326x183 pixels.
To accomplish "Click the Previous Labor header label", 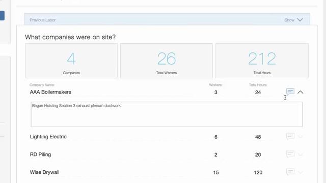I will click(x=43, y=20).
